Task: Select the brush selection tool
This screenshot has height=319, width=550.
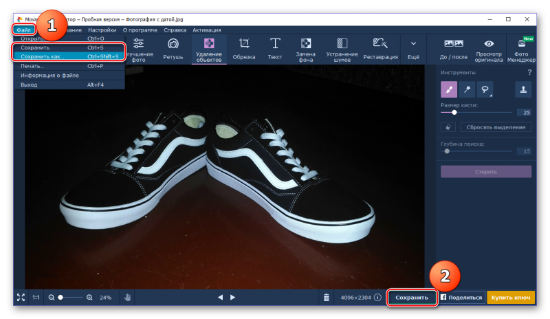Action: tap(449, 89)
